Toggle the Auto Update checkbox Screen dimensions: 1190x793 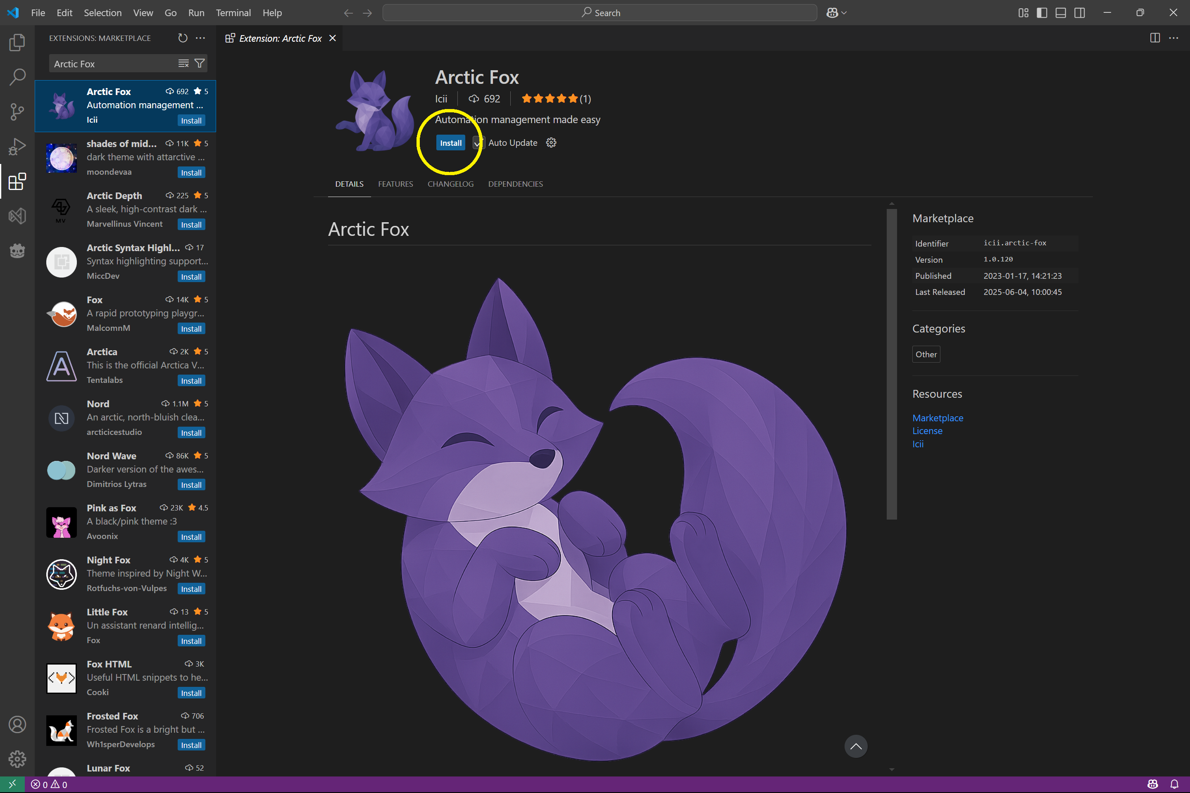478,142
